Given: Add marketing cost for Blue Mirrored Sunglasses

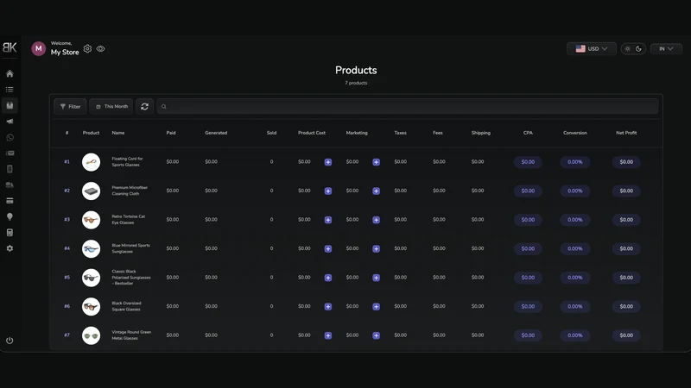Looking at the screenshot, I should point(376,248).
